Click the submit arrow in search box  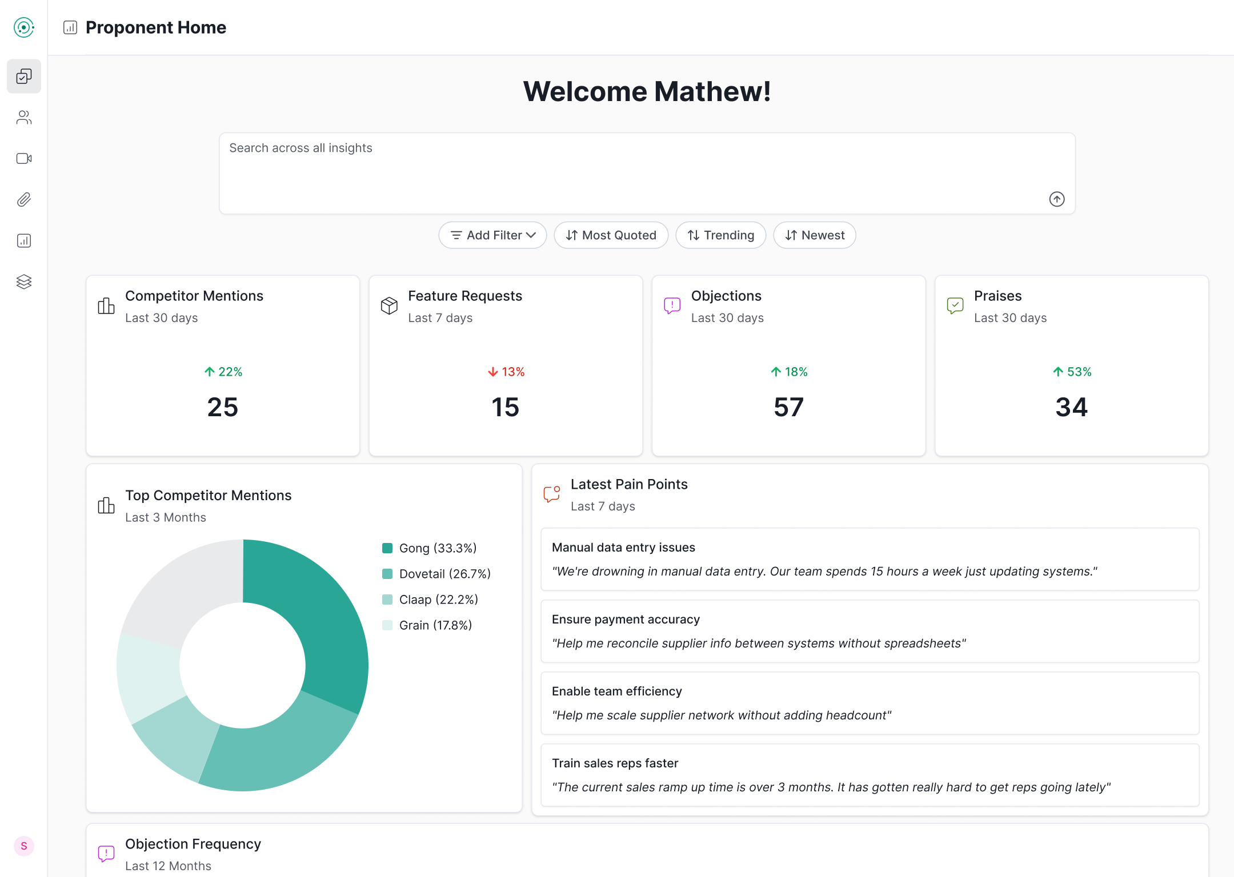click(1056, 199)
